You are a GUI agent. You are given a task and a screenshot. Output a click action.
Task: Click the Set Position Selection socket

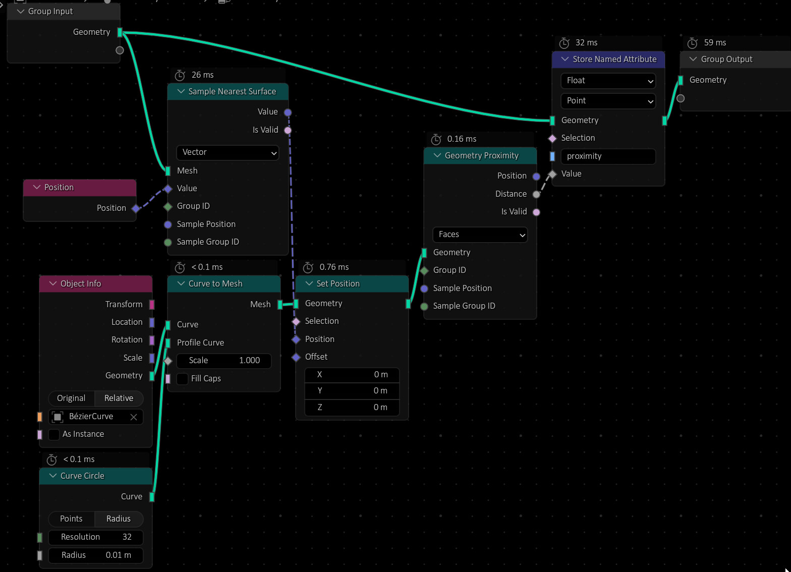(296, 321)
